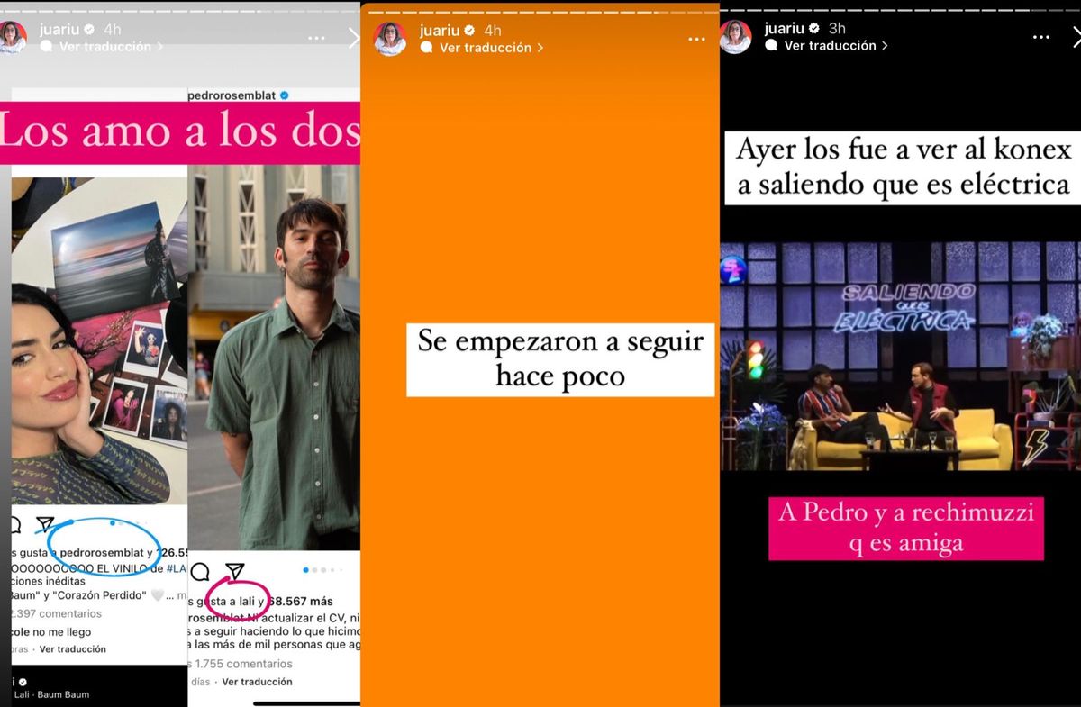The width and height of the screenshot is (1081, 707).
Task: Tap juariu's profile picture on the black story
Action: [x=735, y=37]
